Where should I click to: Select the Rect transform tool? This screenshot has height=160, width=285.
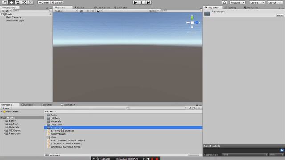(x=31, y=2)
